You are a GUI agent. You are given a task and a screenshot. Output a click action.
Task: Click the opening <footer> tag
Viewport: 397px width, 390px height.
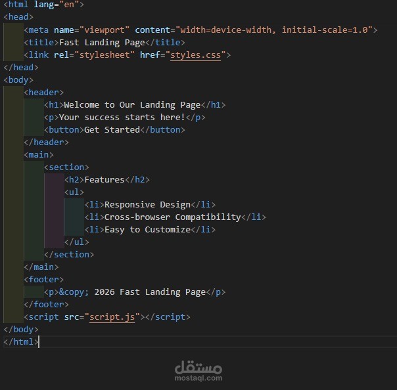coord(43,280)
